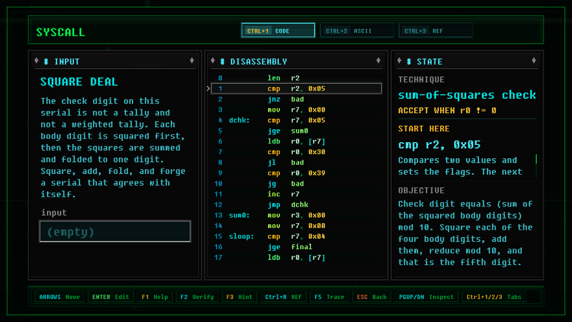This screenshot has width=572, height=322.
Task: Select line 7 'cmp r0, 0x30'
Action: [x=296, y=152]
